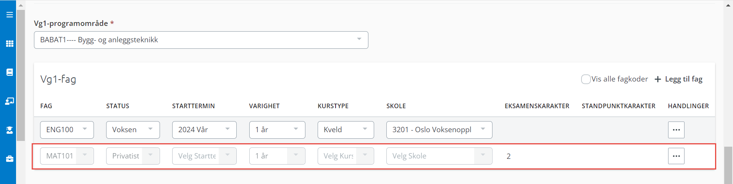Open actions menu for MAT101 row

[x=676, y=156]
